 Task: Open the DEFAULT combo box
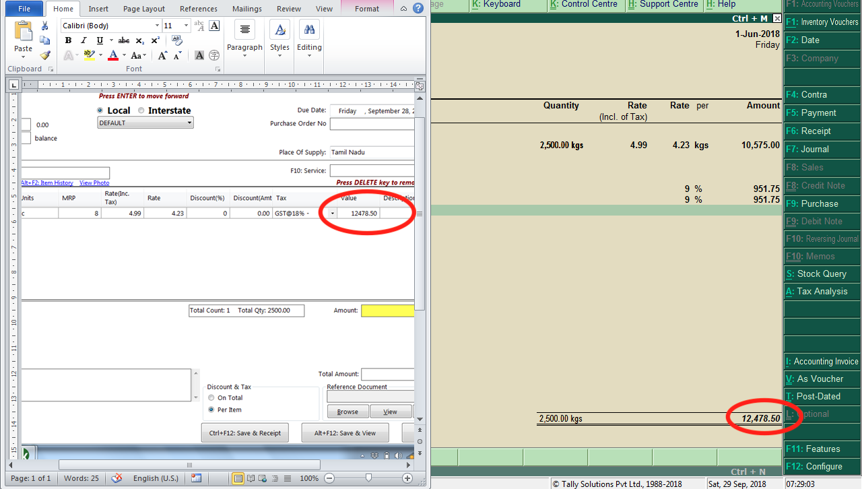pyautogui.click(x=145, y=123)
